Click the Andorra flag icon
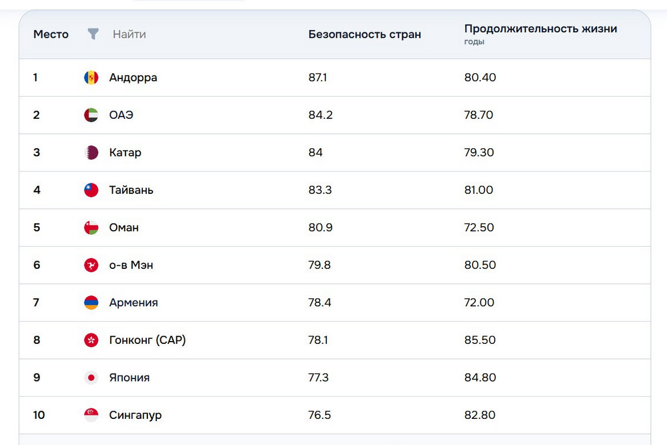Image resolution: width=667 pixels, height=445 pixels. pyautogui.click(x=91, y=78)
